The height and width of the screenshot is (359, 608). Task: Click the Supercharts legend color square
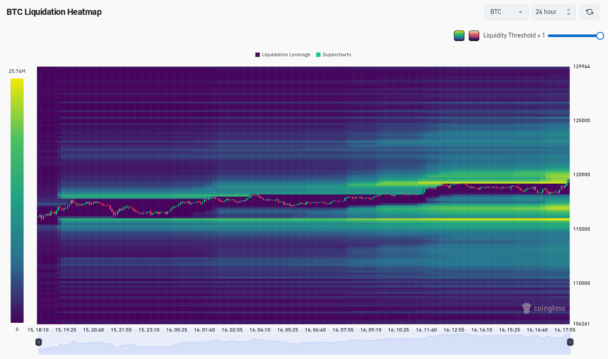[x=318, y=55]
